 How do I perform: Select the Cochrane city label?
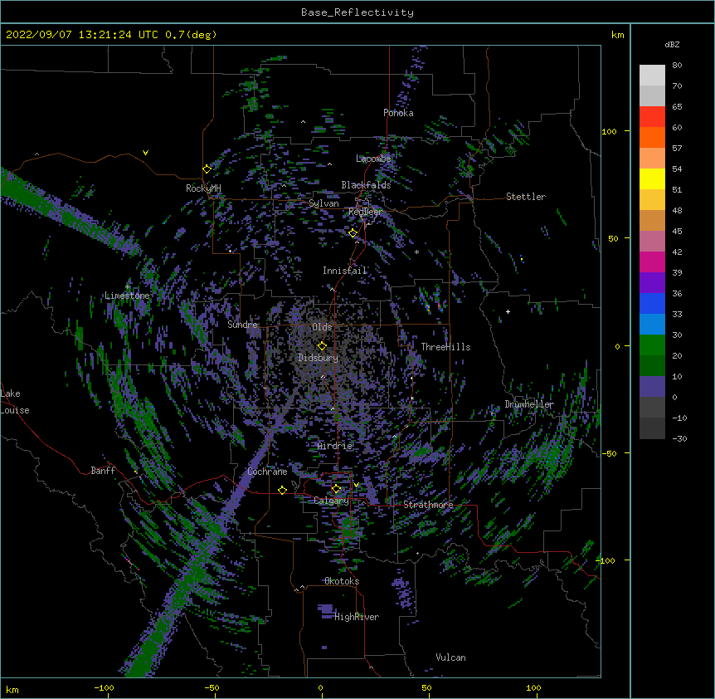click(267, 472)
